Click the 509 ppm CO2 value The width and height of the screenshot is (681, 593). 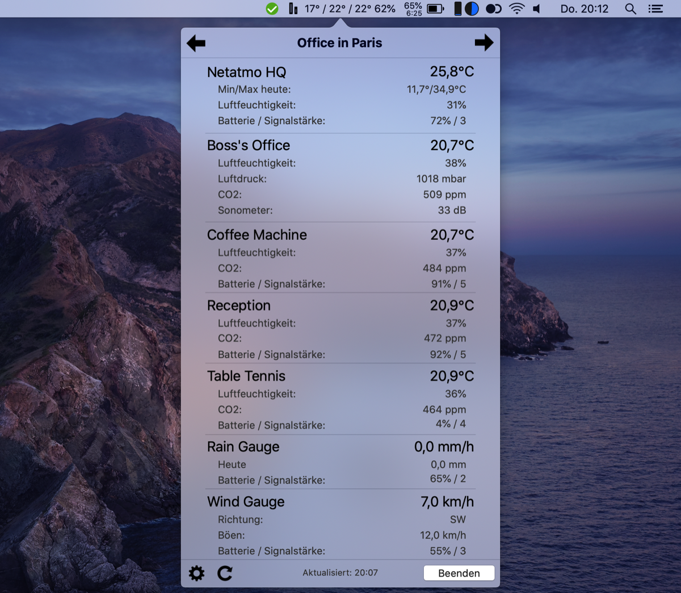point(444,194)
